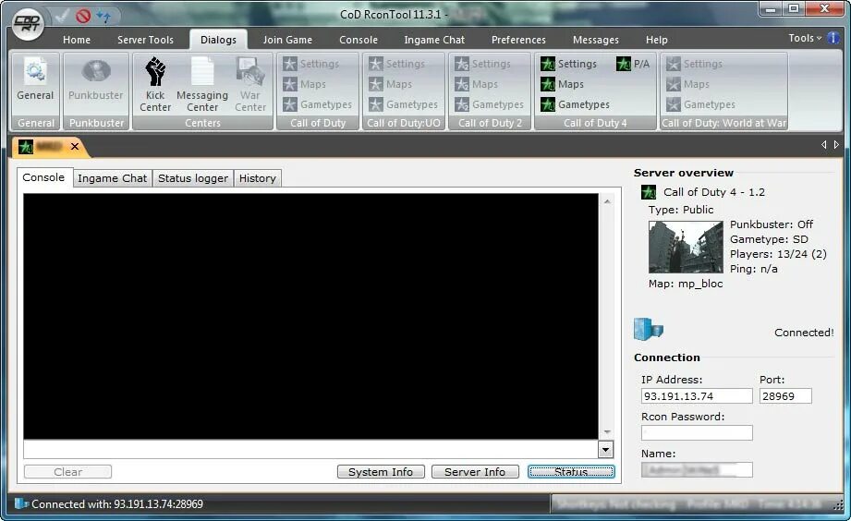The width and height of the screenshot is (851, 521).
Task: Click the console command input box
Action: tap(311, 449)
